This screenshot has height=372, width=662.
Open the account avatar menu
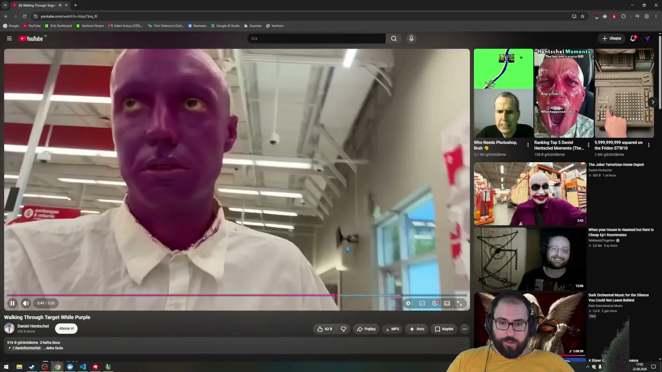648,38
